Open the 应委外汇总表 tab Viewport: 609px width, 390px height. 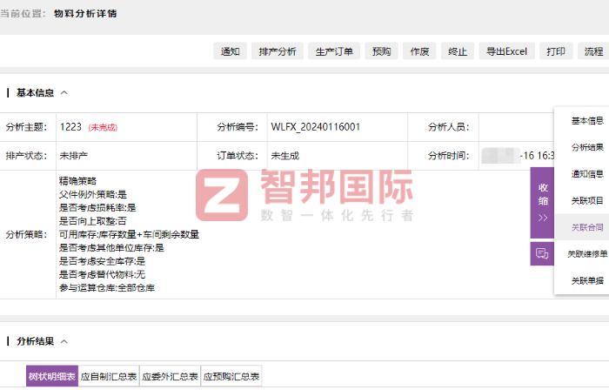[x=170, y=377]
